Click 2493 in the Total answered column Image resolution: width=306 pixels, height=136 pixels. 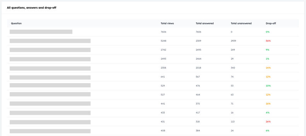tap(198, 50)
